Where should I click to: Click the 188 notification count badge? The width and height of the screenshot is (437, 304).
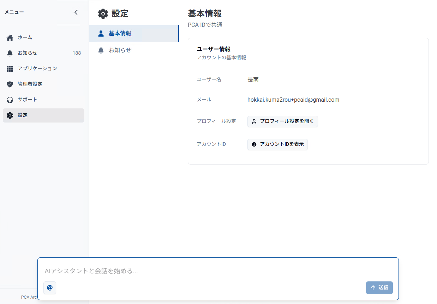77,53
